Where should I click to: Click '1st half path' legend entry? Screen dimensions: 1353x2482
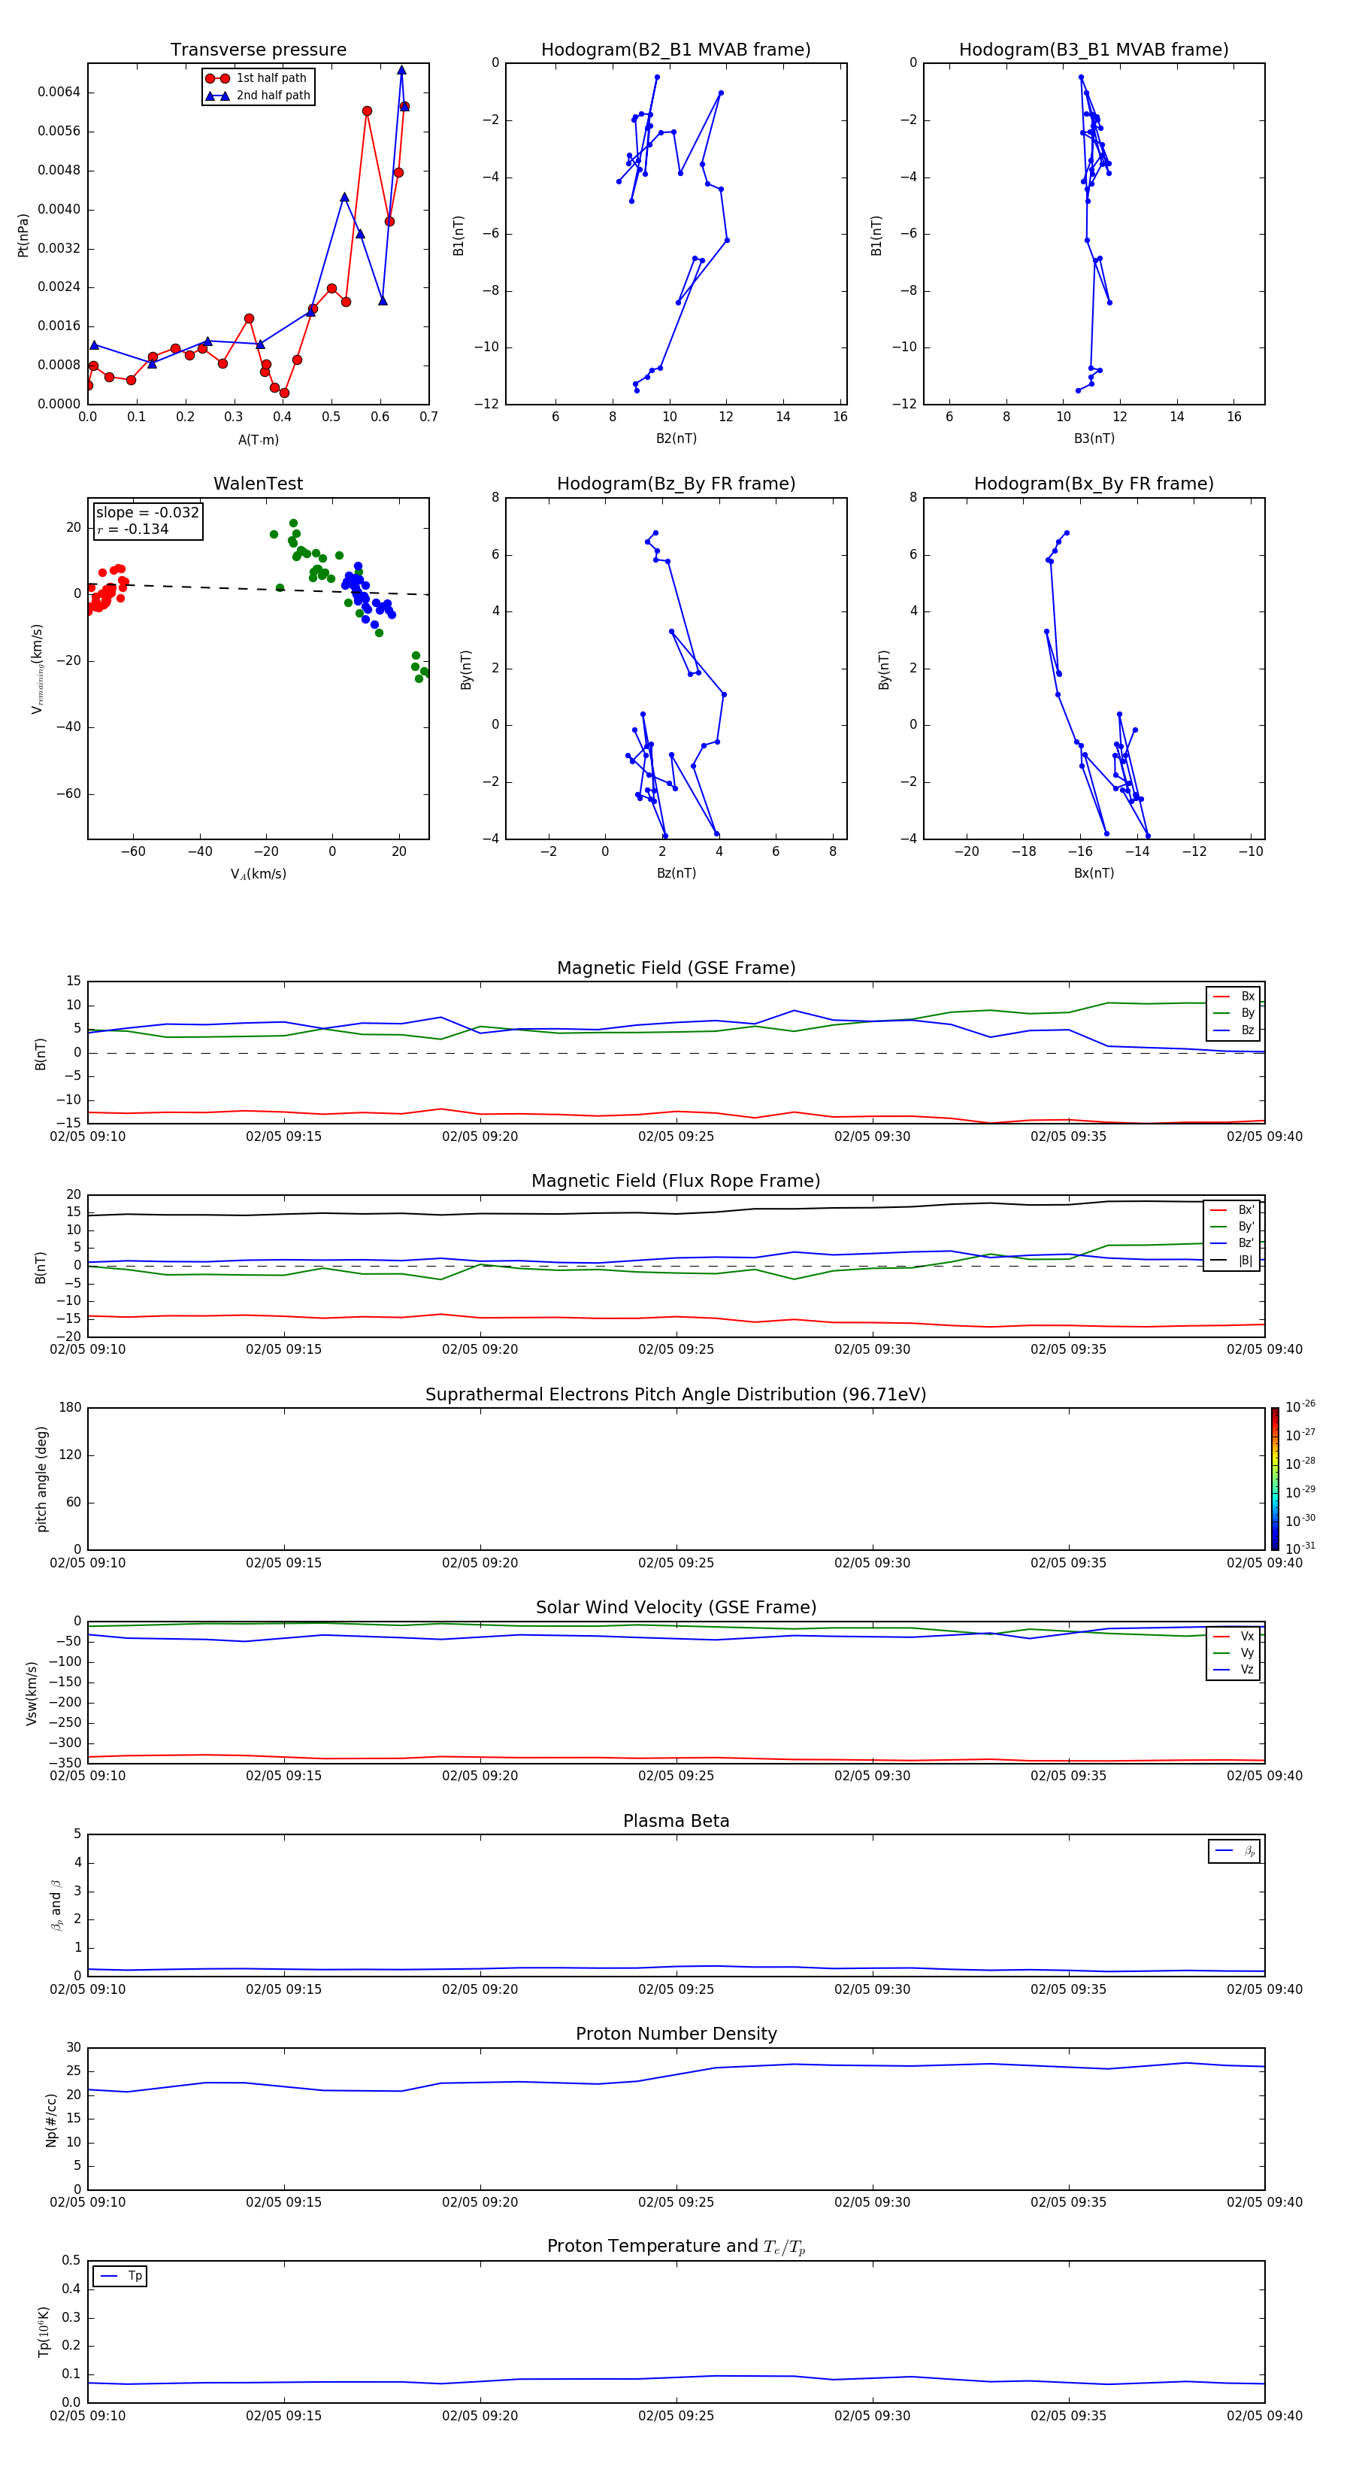258,78
